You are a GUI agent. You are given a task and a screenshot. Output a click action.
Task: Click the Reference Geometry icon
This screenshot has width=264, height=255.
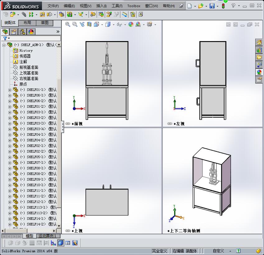point(81,15)
